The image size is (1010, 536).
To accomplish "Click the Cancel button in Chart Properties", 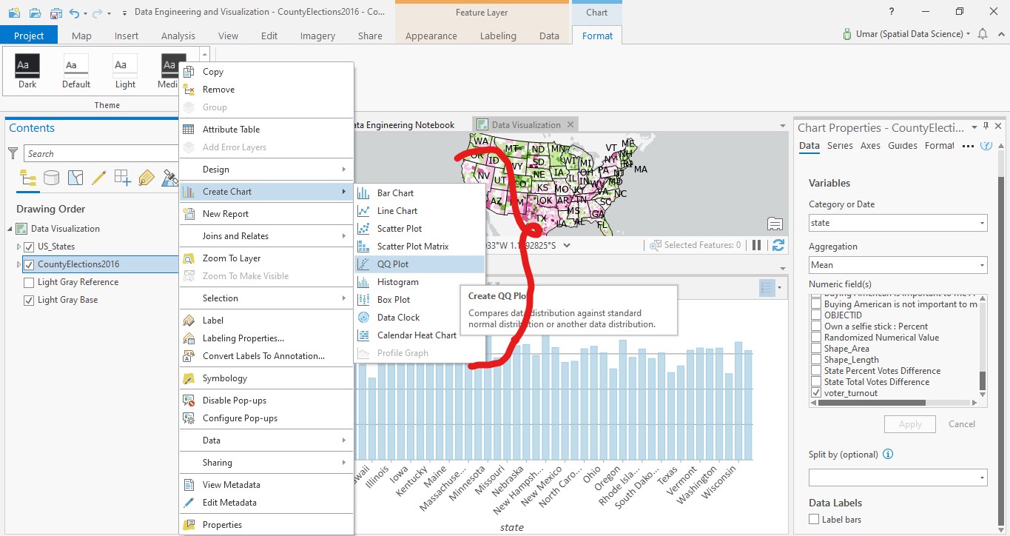I will coord(961,423).
